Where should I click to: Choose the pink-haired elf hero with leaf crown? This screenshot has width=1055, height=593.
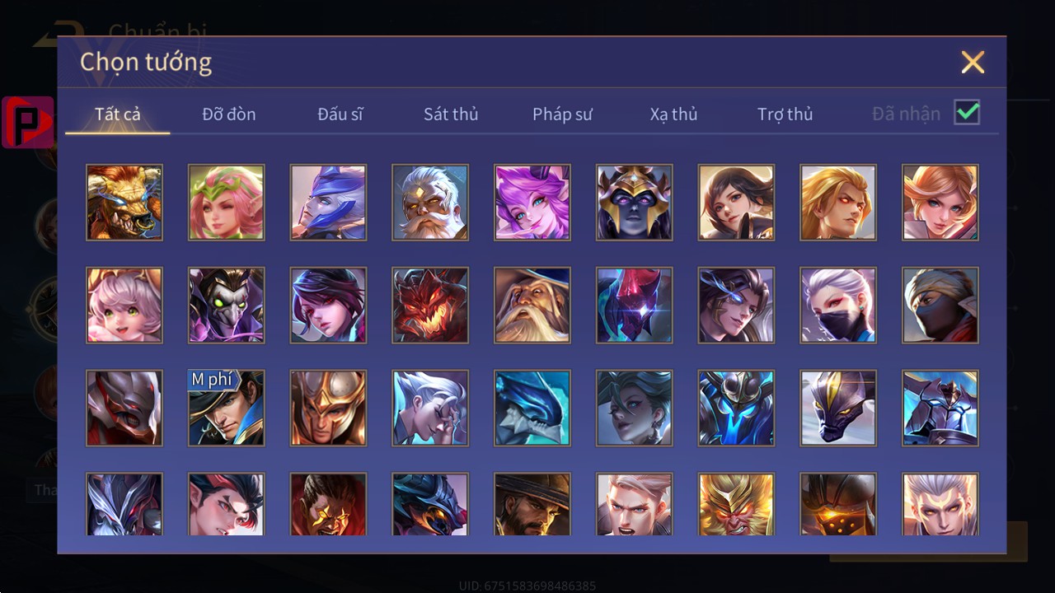point(227,202)
